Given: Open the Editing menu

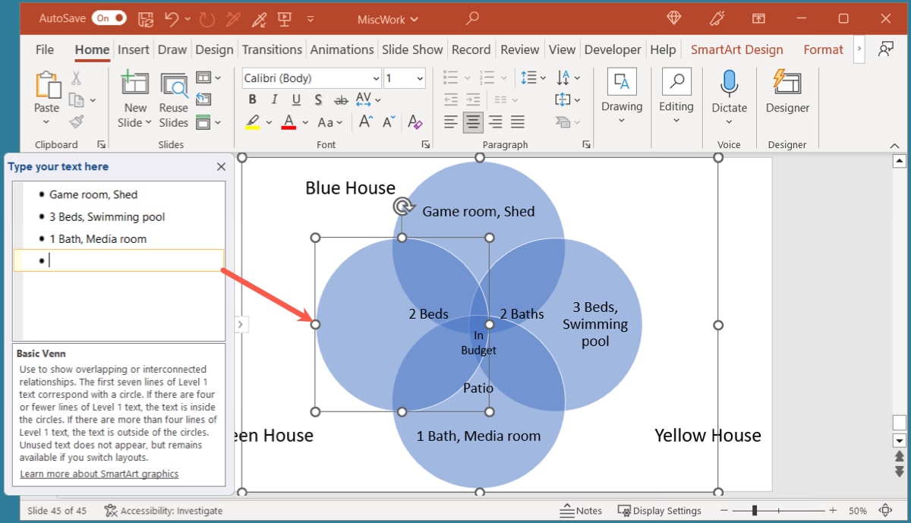Looking at the screenshot, I should [x=676, y=91].
